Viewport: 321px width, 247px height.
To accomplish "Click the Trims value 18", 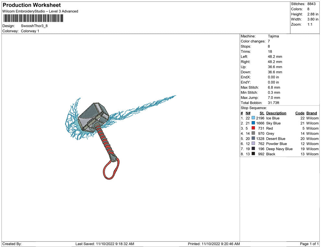I will tap(270, 52).
